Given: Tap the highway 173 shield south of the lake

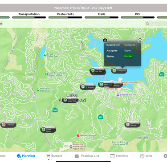Looking at the screenshot, I should (x=101, y=117).
